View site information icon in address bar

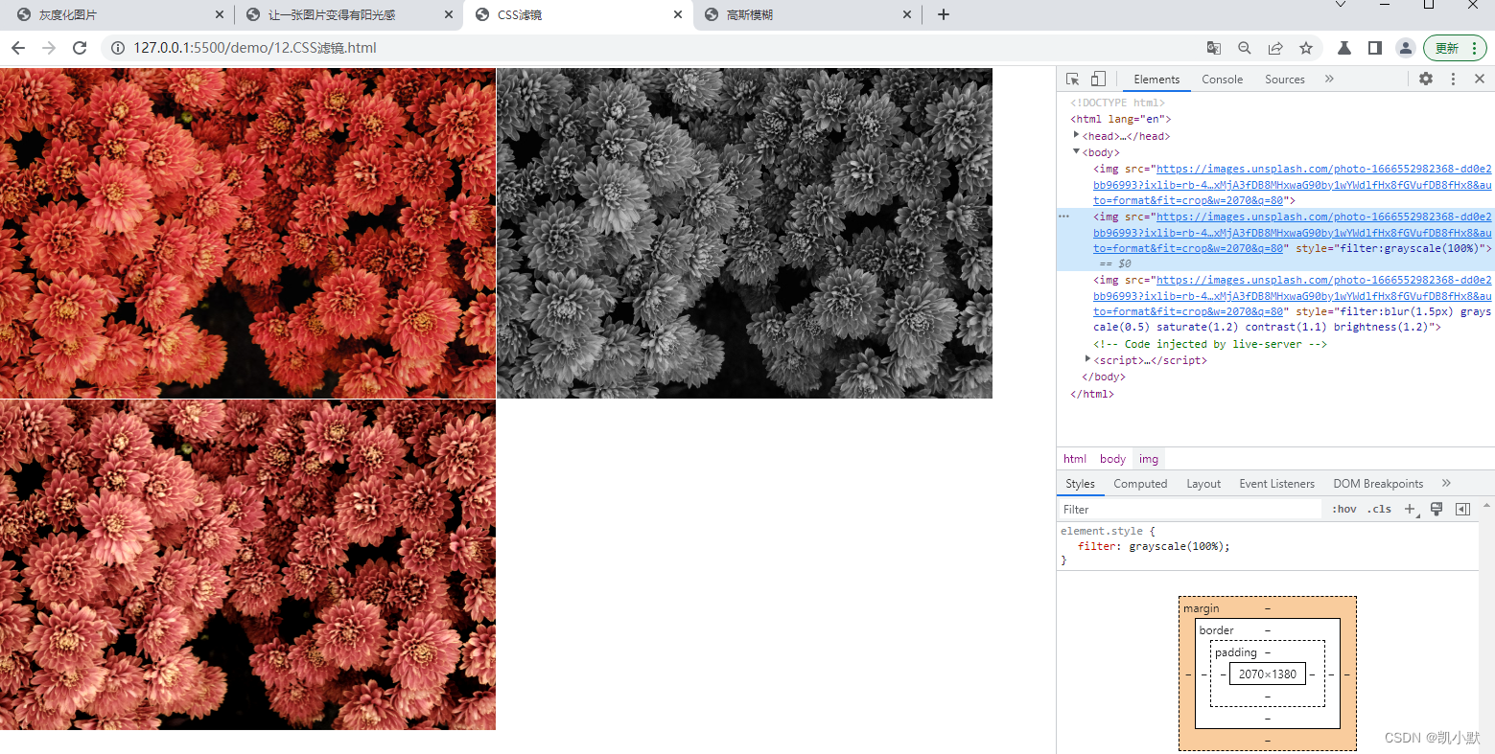click(x=118, y=48)
